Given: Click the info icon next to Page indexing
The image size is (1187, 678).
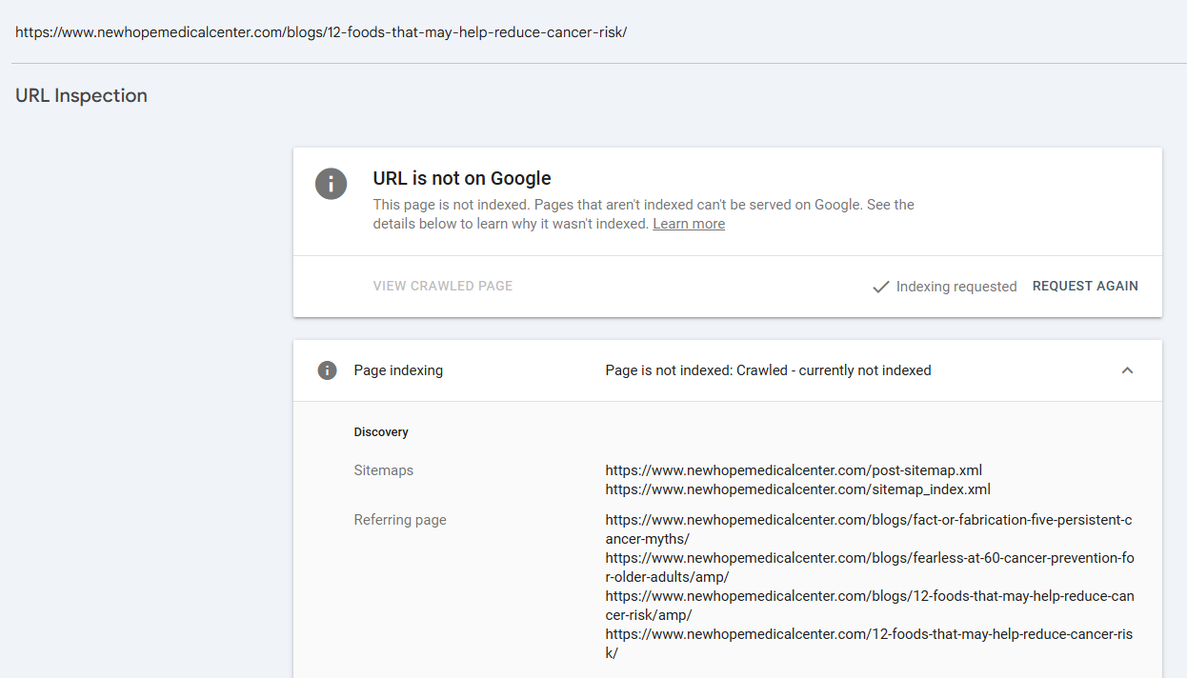Looking at the screenshot, I should tap(327, 370).
